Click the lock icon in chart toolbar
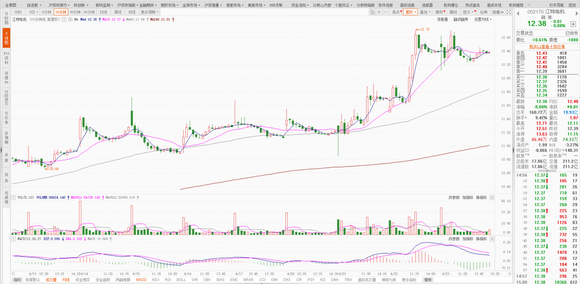 click(x=372, y=12)
